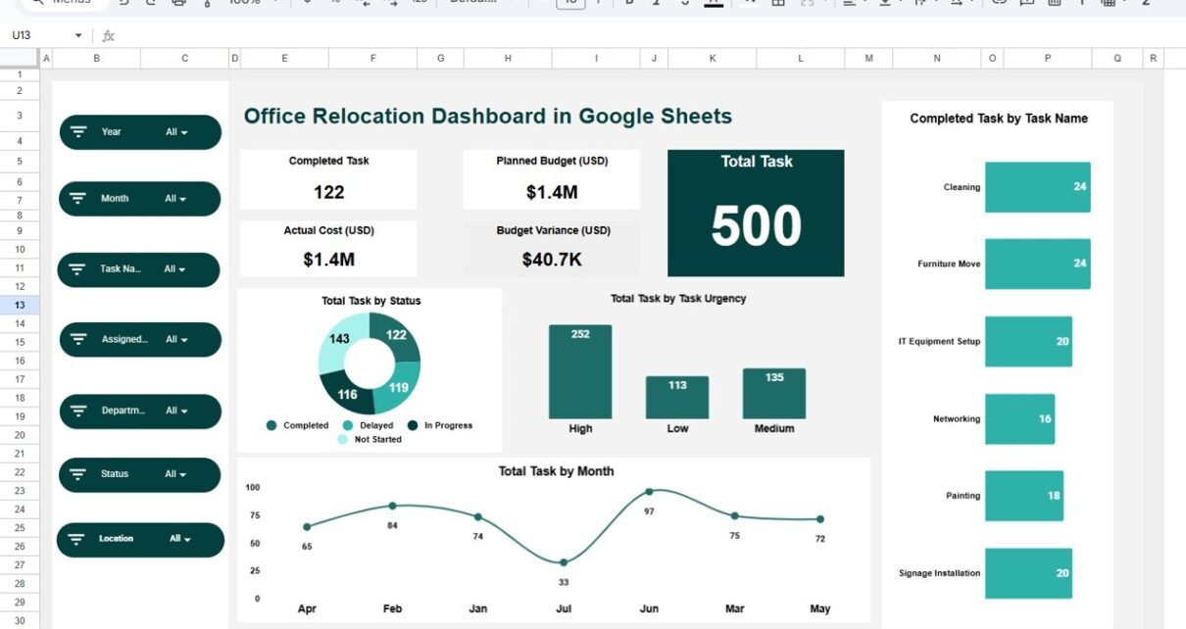Click the filter icon on the Task Name slicer
The height and width of the screenshot is (629, 1186).
pos(78,269)
